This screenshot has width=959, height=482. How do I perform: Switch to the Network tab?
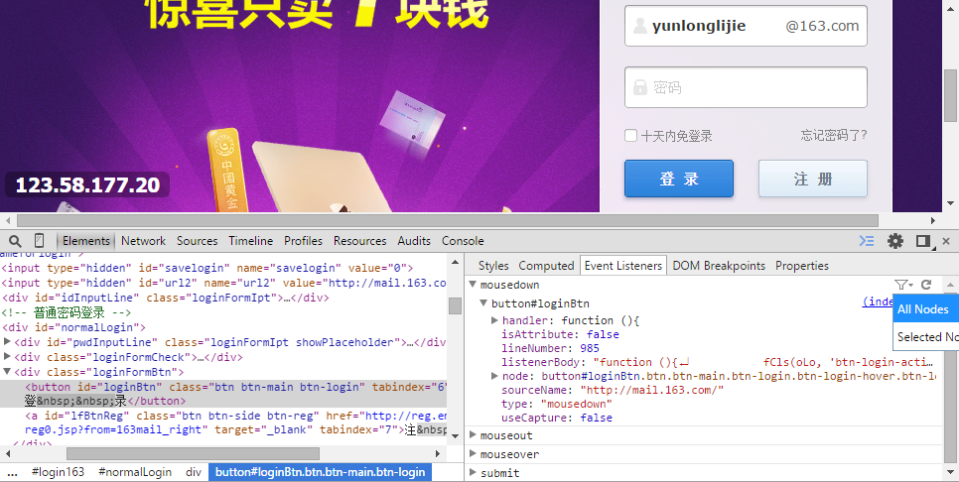click(x=144, y=241)
